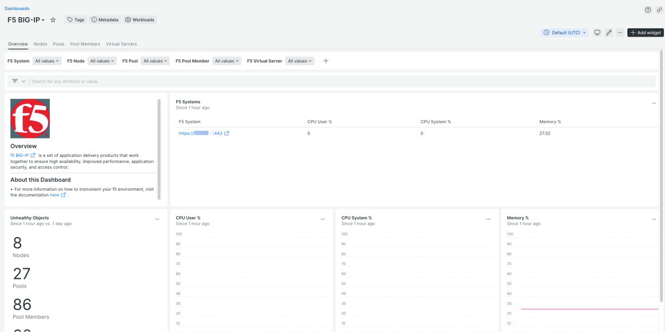
Task: Open the Default (UTC) time picker
Action: [565, 33]
